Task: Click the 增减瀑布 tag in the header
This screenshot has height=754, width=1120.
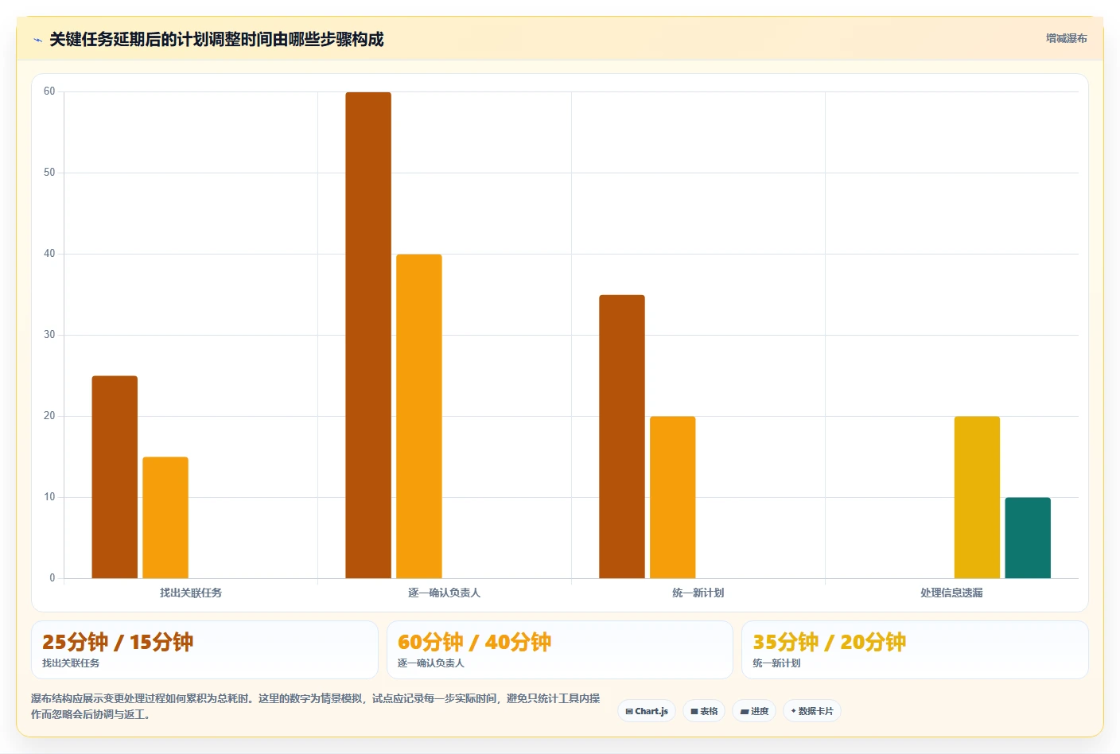Action: pyautogui.click(x=1066, y=38)
